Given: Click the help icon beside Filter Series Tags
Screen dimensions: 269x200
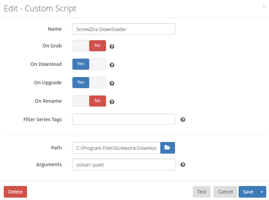Looking at the screenshot, I should [183, 119].
